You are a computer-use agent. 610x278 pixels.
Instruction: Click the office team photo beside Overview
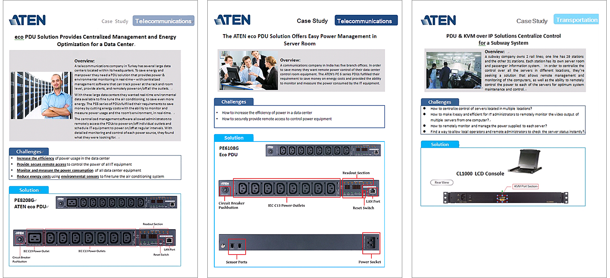(x=249, y=70)
